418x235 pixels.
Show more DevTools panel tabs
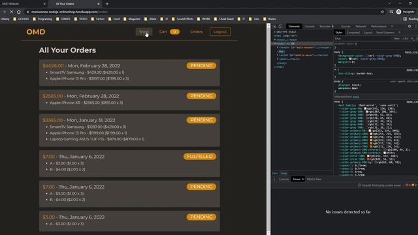(392, 26)
